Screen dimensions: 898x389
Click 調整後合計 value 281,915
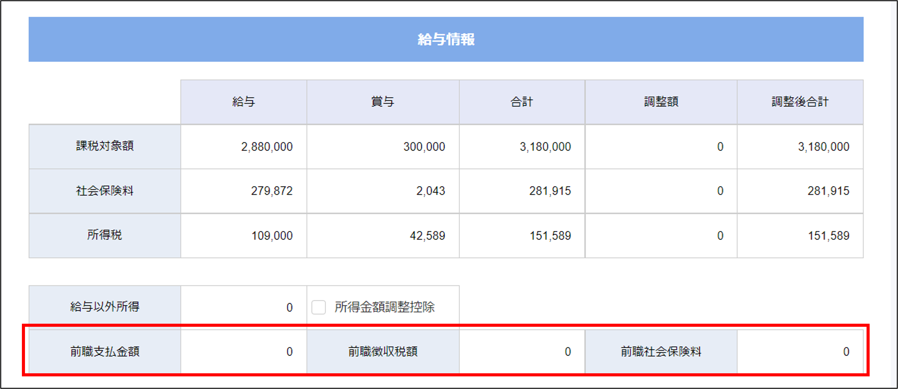click(828, 191)
